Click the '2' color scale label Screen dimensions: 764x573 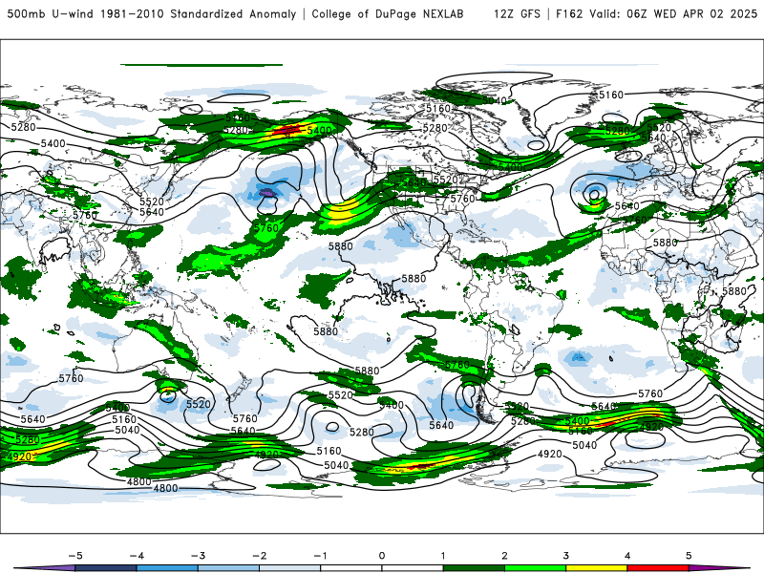tap(504, 556)
